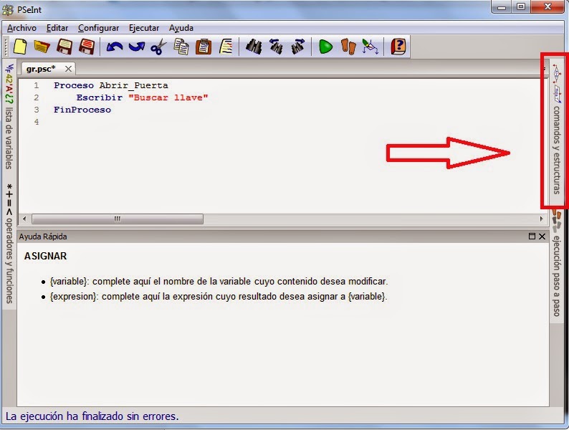Screen dimensions: 569x430
Task: Run the algorithm with the green play button
Action: point(325,47)
